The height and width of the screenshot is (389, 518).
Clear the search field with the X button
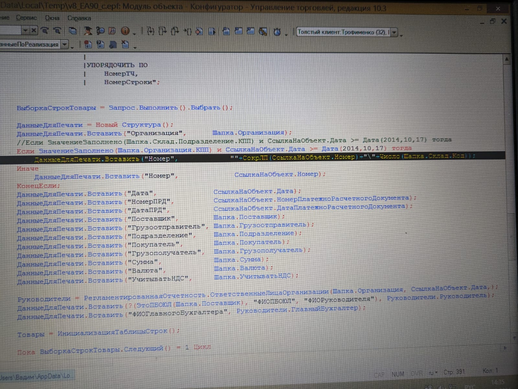click(34, 31)
